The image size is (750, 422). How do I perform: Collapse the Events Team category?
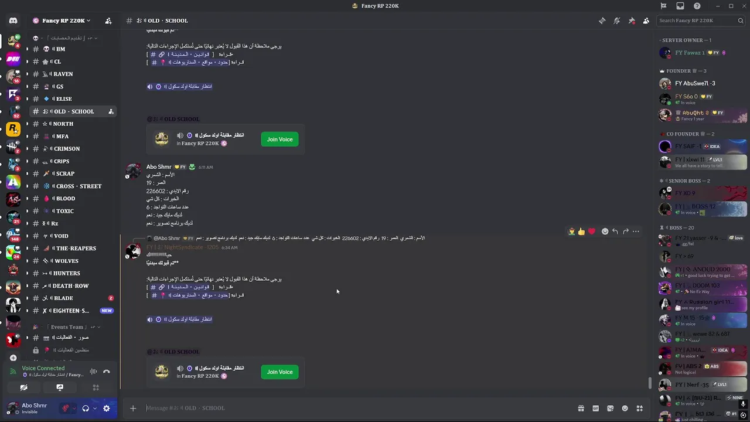coord(67,327)
